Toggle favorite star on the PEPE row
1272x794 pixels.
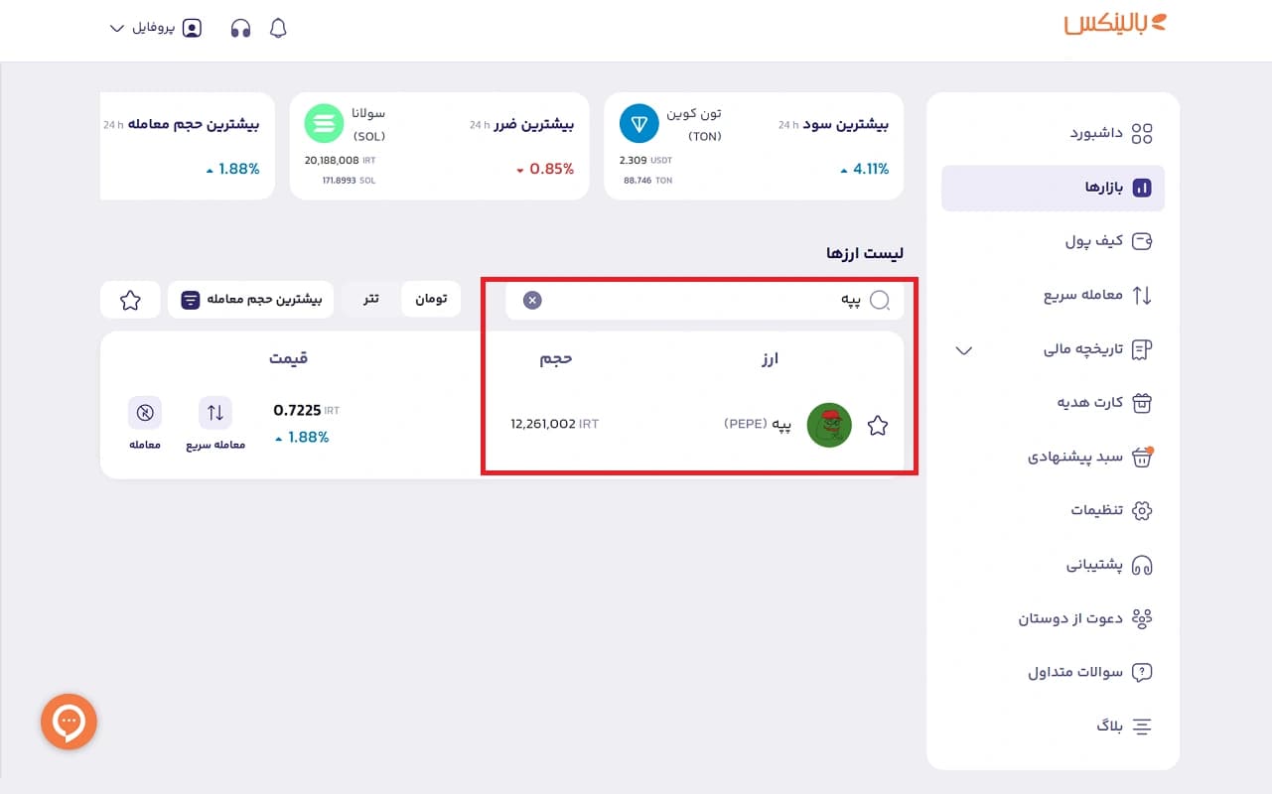pyautogui.click(x=878, y=426)
